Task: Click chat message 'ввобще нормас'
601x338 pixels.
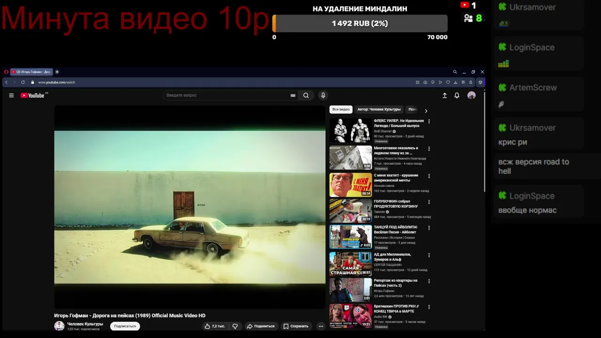Action: coord(527,210)
